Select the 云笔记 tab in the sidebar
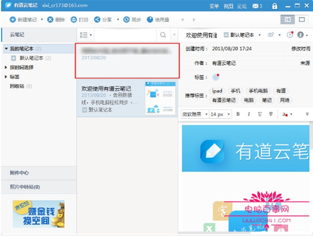This screenshot has width=313, height=236. 39,35
